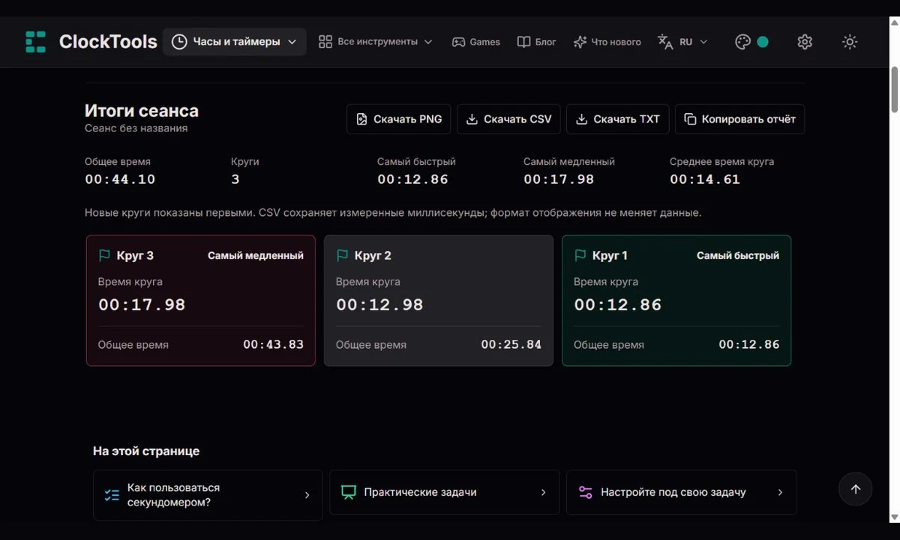The height and width of the screenshot is (540, 900).
Task: Expand the Часы и таймеры dropdown
Action: pos(235,42)
